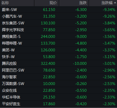This screenshot has width=117, height=108.
Task: Click the 快手-W stock name
Action: (8, 57)
